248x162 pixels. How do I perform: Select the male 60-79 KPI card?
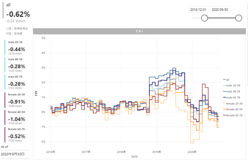coord(17,82)
